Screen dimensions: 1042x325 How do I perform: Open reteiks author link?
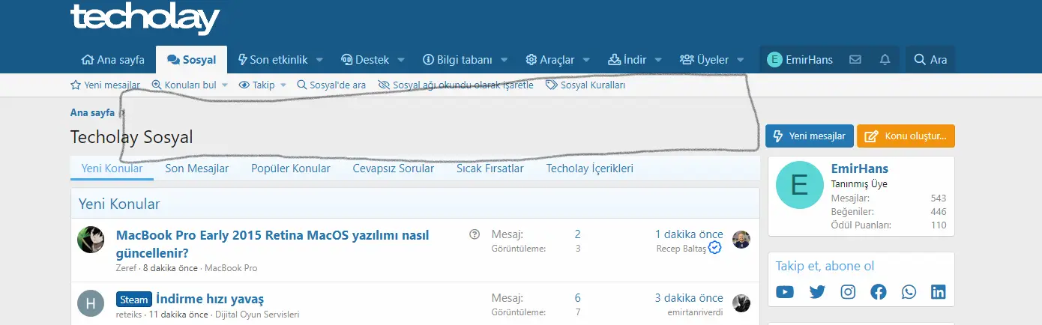click(128, 315)
